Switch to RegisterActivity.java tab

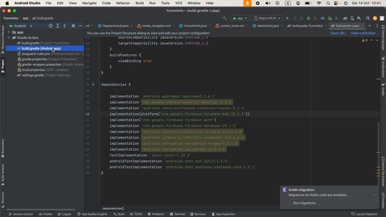(115, 25)
